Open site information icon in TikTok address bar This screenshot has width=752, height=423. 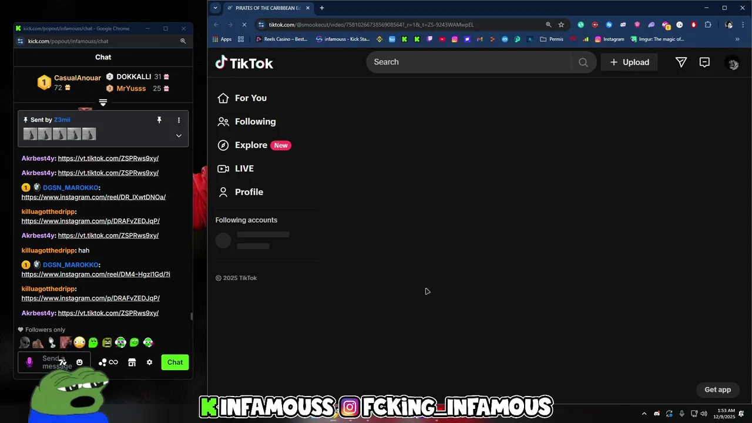261,25
